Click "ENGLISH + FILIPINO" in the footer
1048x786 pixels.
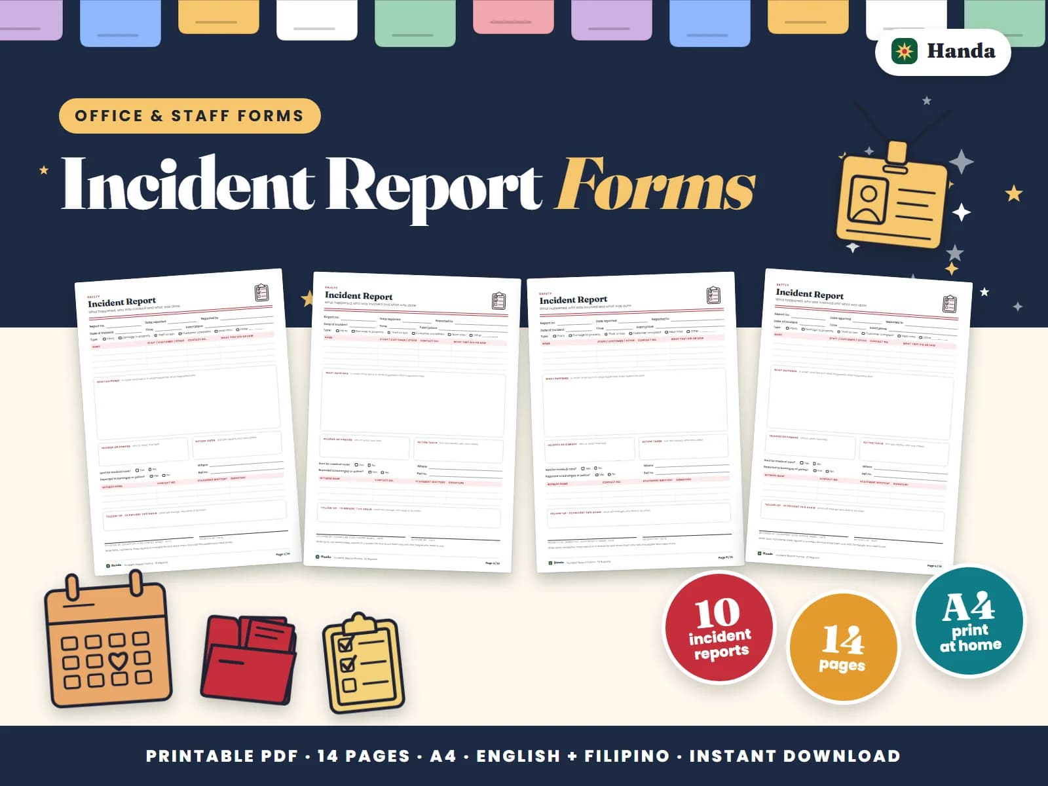[573, 756]
